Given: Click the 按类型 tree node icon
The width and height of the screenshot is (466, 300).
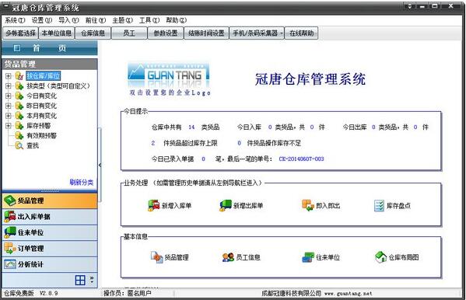Looking at the screenshot, I should [x=19, y=85].
